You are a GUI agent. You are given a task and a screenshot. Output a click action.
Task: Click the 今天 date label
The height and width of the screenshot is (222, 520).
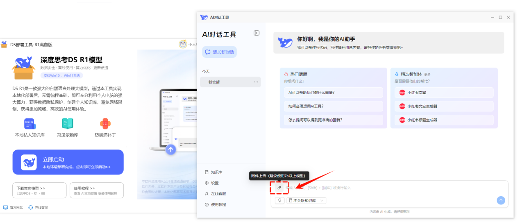tap(206, 71)
